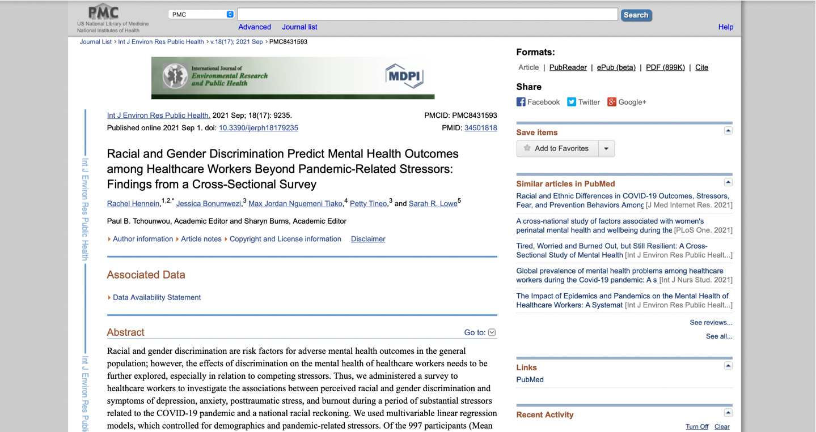The width and height of the screenshot is (816, 432).
Task: Collapse the Save items panel
Action: click(x=728, y=131)
